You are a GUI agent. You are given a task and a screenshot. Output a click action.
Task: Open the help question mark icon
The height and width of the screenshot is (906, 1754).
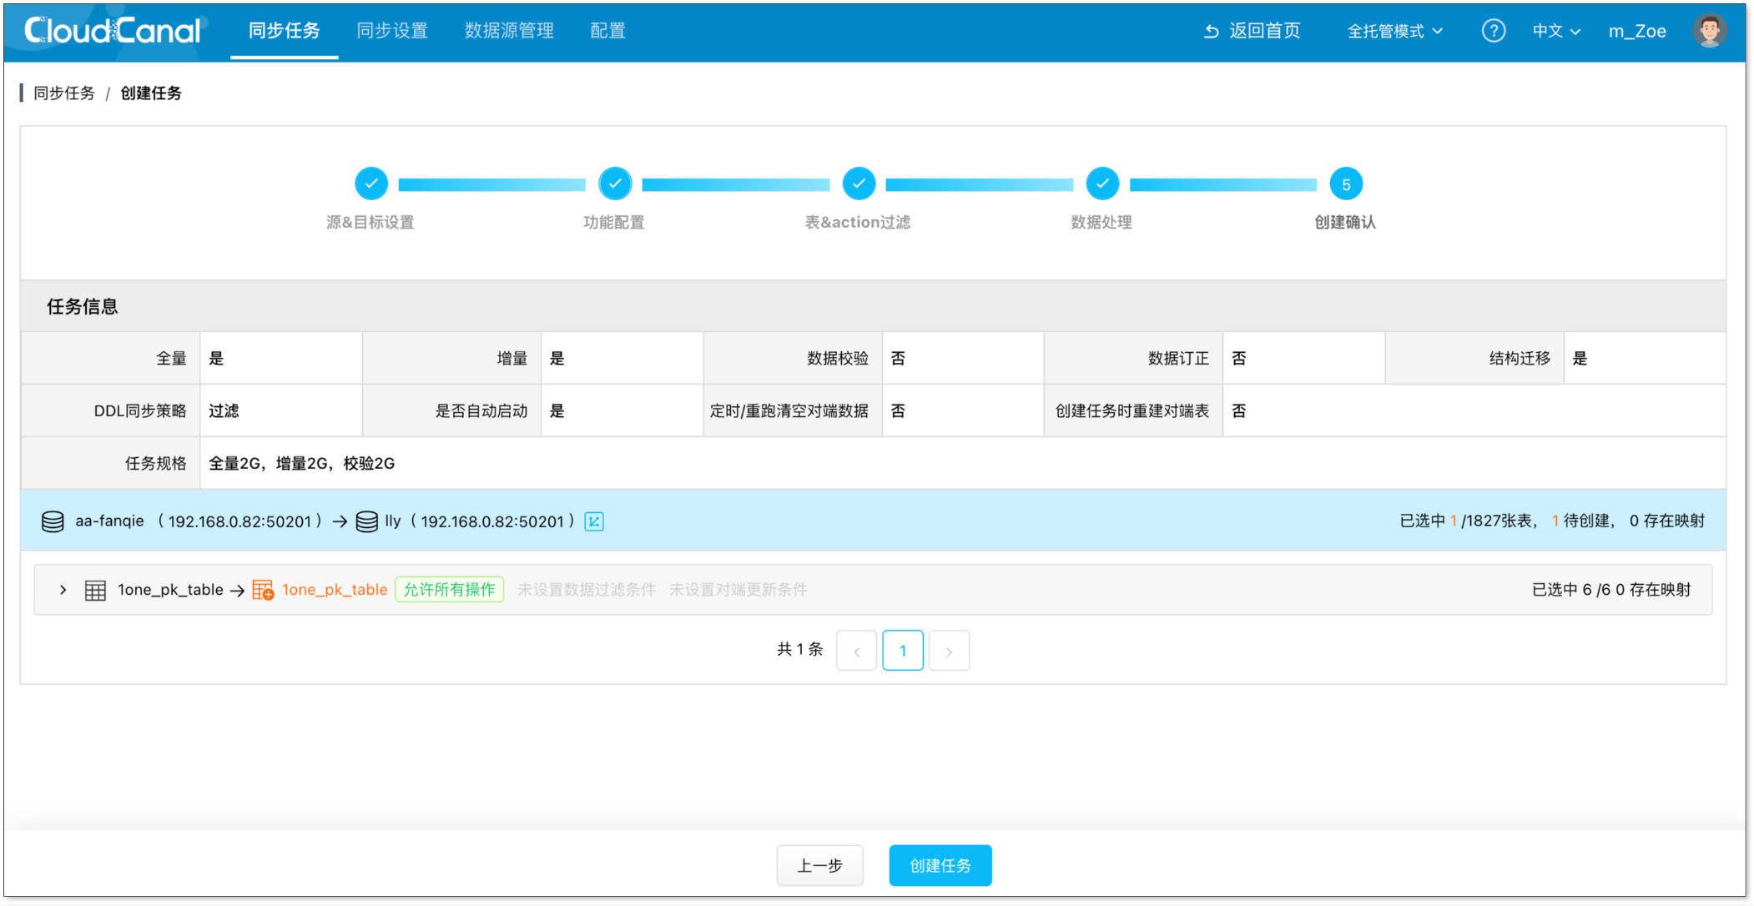1493,30
